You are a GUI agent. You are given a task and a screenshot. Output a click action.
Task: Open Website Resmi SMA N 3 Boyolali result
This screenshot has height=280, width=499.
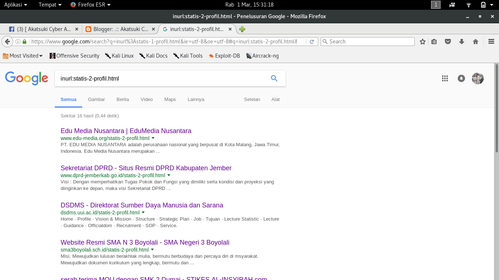click(x=145, y=242)
